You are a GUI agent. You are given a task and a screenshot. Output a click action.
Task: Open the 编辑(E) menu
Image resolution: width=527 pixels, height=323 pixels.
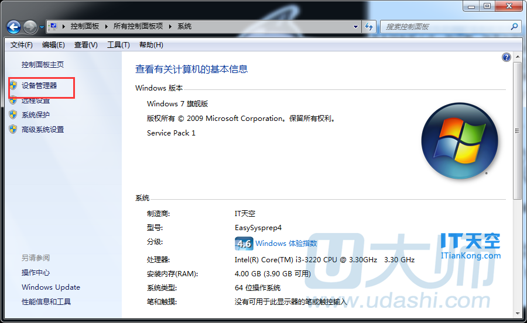click(x=53, y=44)
